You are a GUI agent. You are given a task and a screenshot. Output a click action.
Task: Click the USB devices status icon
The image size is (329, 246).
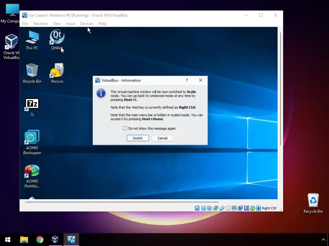click(x=222, y=208)
